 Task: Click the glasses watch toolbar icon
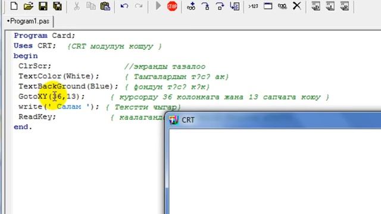282,7
